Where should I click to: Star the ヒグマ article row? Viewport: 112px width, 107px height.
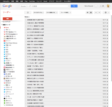pos(26,60)
